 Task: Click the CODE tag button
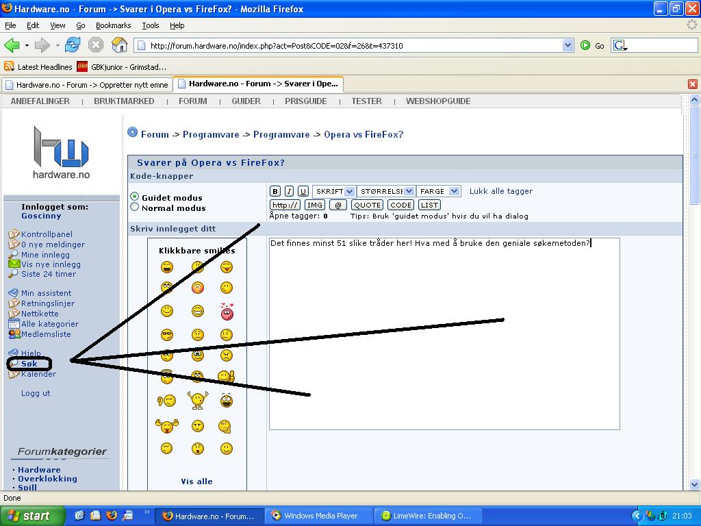[400, 205]
